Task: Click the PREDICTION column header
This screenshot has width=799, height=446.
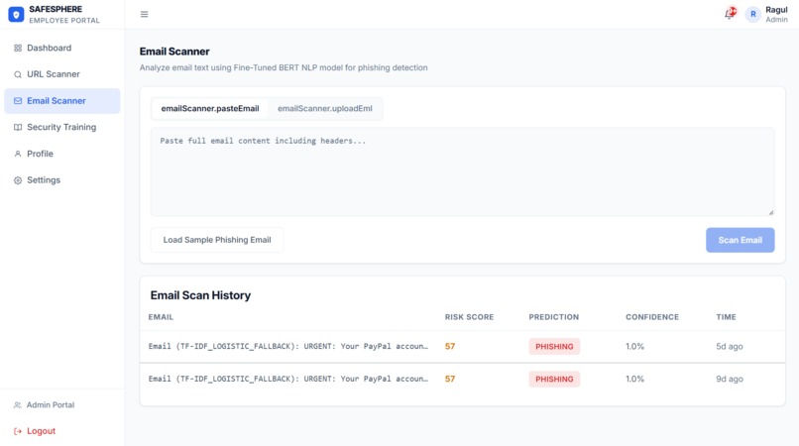Action: click(554, 317)
